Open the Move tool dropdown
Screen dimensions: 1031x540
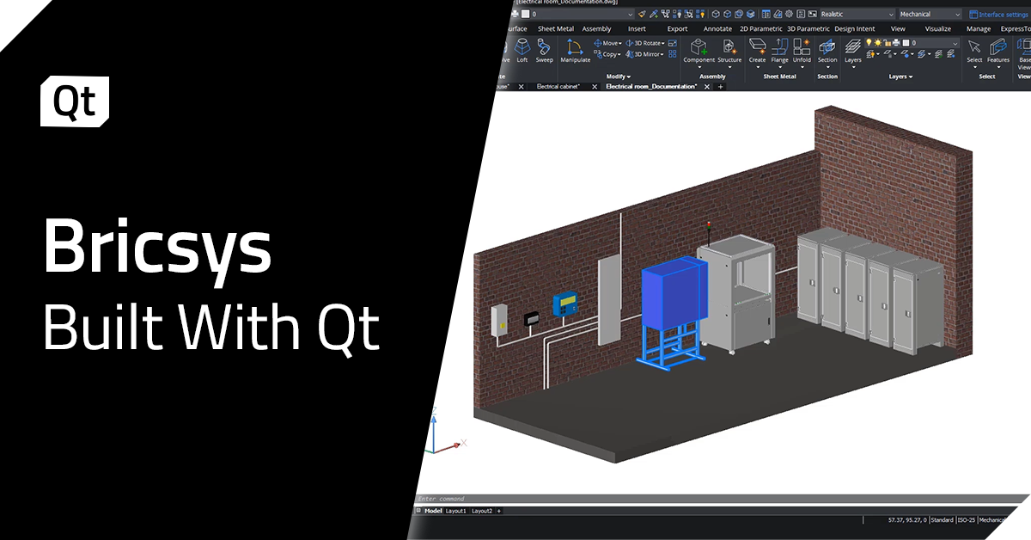619,42
